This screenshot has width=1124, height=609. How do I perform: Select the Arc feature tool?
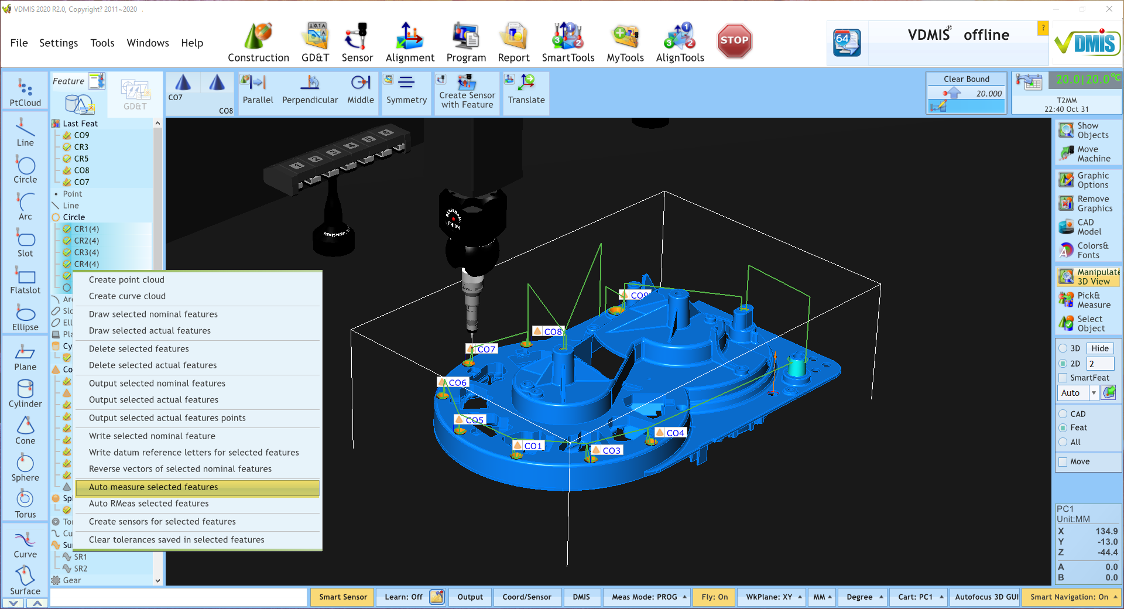25,207
